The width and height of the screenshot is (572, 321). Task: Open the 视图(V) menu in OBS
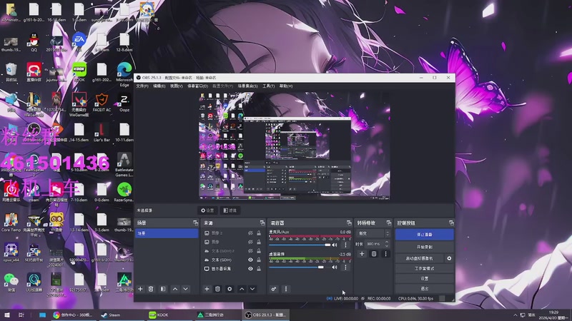point(176,86)
